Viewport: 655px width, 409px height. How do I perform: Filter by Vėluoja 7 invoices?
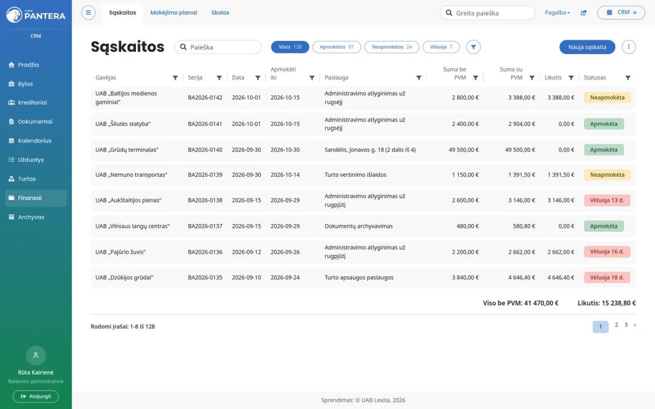(x=442, y=47)
